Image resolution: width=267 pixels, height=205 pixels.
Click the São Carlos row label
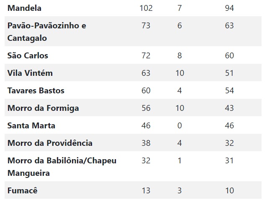pos(28,55)
